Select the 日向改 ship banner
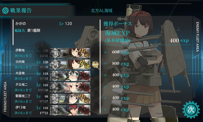Viewport: 203px width, 122px height. pyautogui.click(x=70, y=65)
